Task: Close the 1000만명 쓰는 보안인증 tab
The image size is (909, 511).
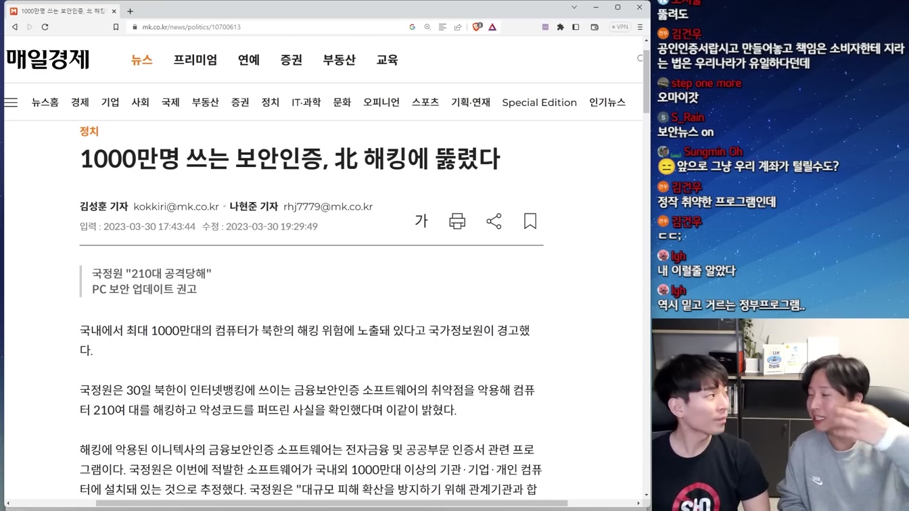Action: coord(114,11)
